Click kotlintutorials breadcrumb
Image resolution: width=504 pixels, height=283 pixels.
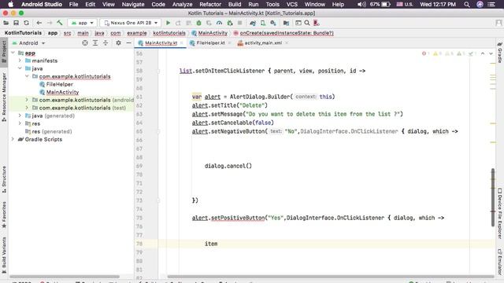click(x=169, y=33)
